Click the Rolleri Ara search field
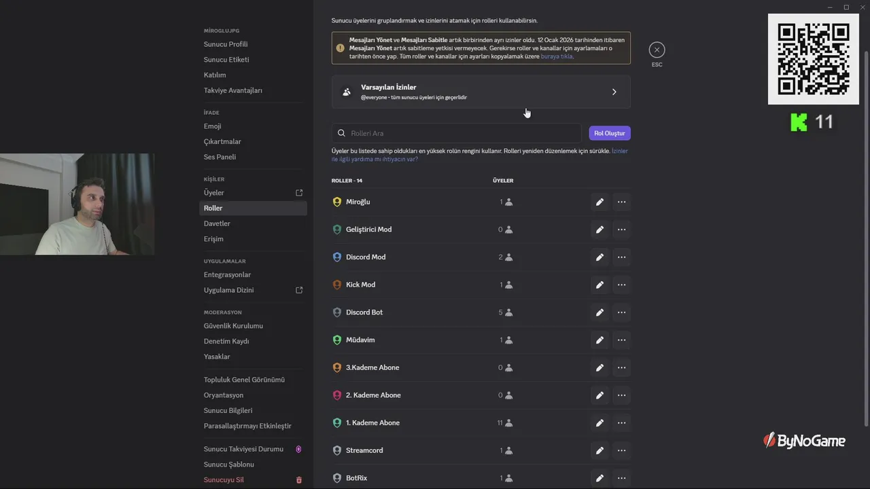Image resolution: width=870 pixels, height=489 pixels. point(457,133)
